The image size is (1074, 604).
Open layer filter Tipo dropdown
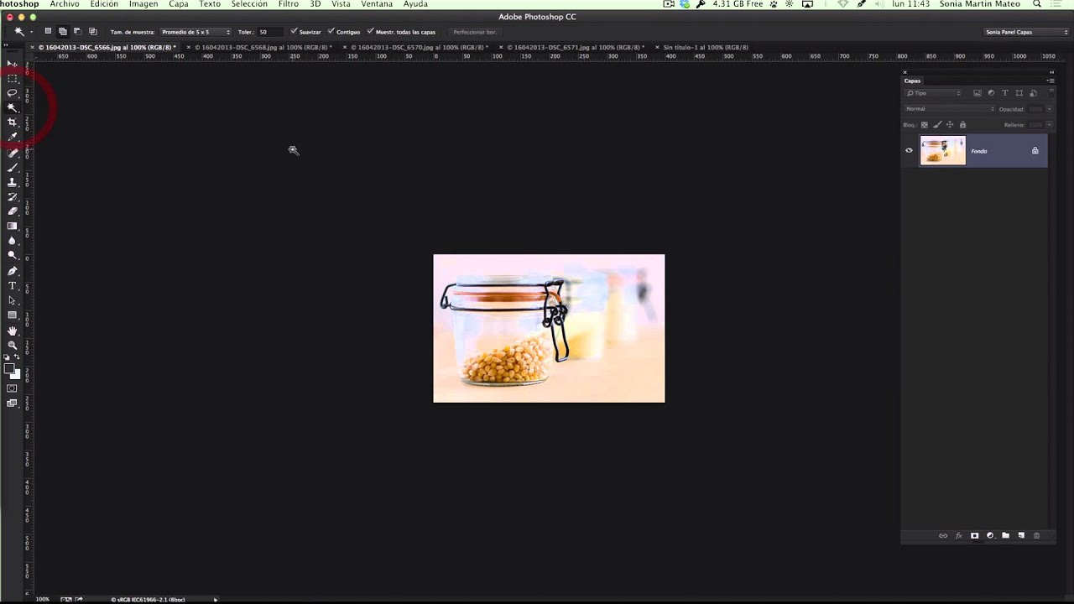(x=933, y=93)
